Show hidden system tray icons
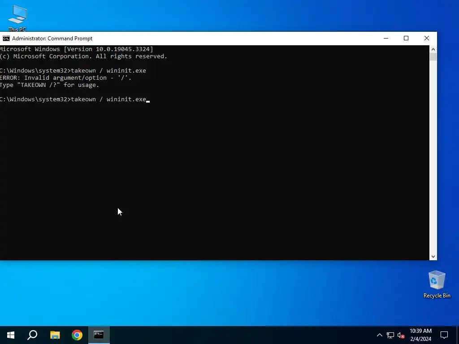459x344 pixels. 379,335
